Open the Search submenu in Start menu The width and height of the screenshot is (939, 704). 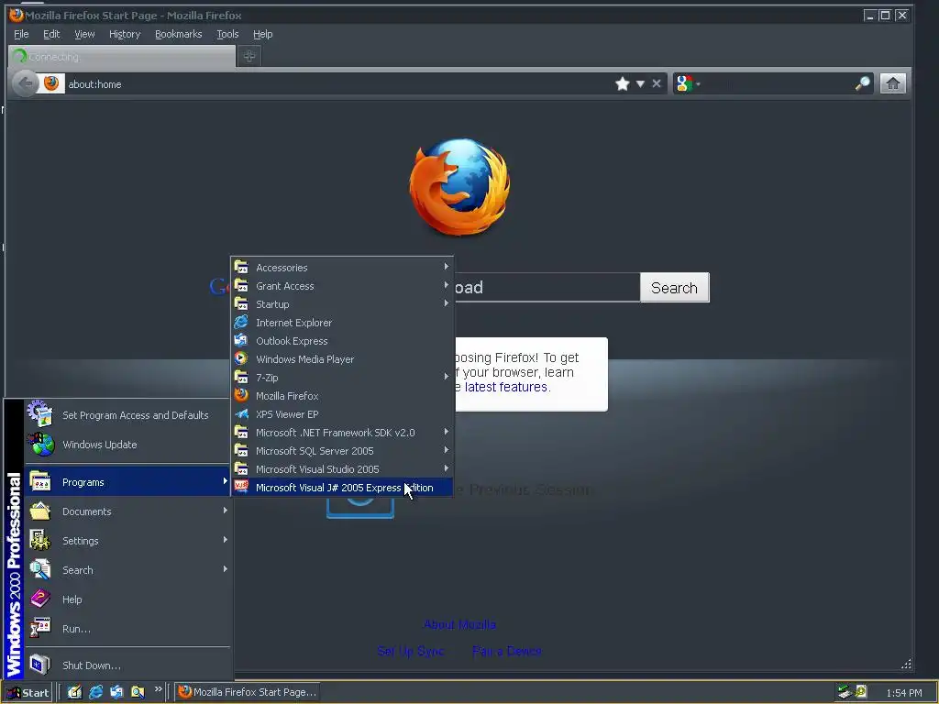point(127,570)
